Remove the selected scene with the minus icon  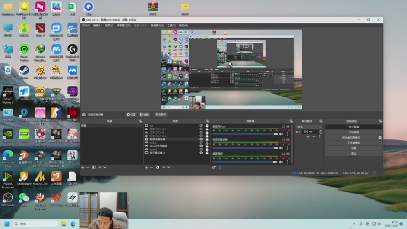pos(88,167)
